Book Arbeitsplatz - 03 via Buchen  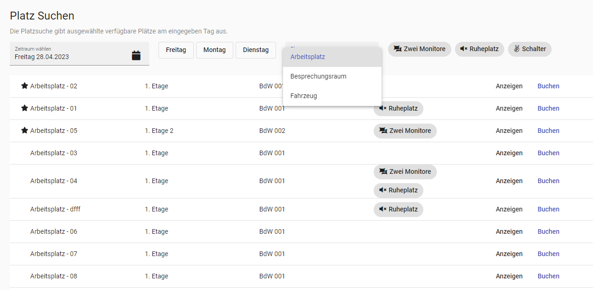(548, 153)
